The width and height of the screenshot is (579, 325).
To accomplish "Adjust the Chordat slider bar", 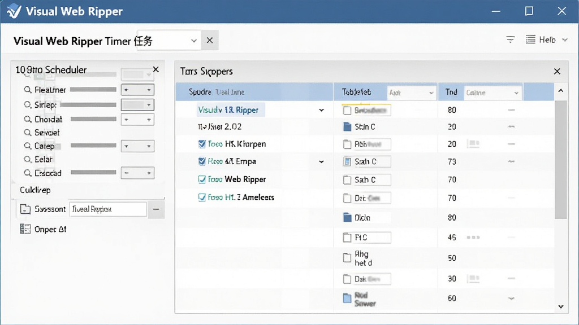I will point(93,119).
